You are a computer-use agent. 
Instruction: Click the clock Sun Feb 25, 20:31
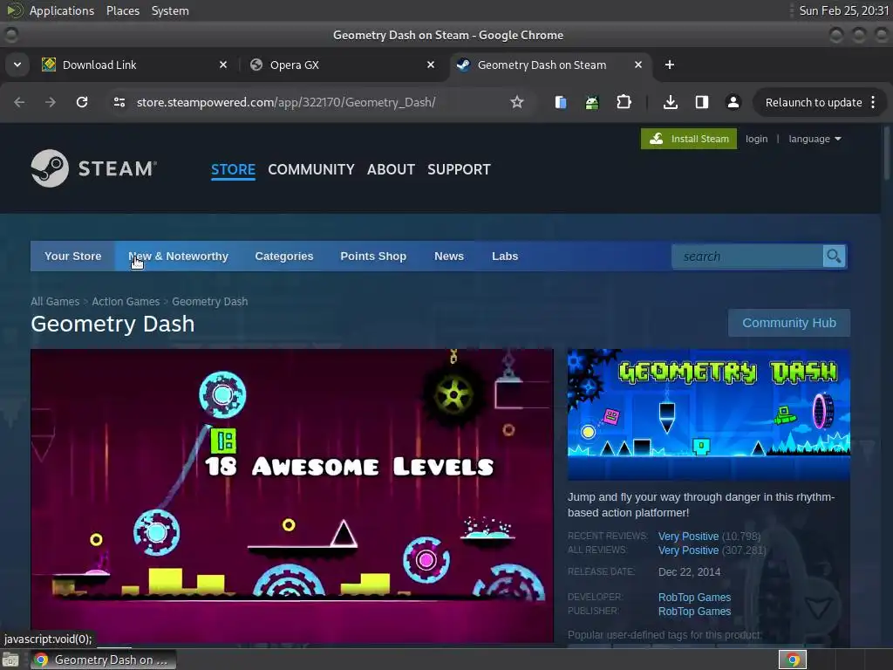(843, 10)
